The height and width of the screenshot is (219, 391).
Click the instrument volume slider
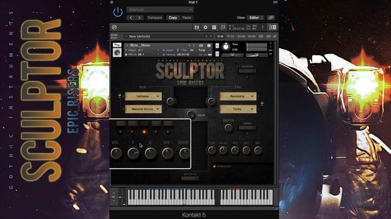pyautogui.click(x=257, y=55)
